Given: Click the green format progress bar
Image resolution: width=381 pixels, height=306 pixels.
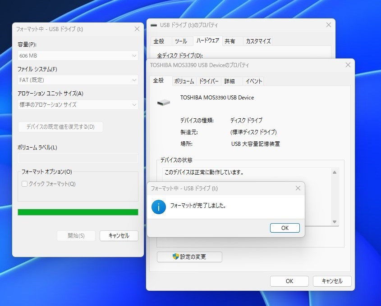Looking at the screenshot, I should [77, 212].
